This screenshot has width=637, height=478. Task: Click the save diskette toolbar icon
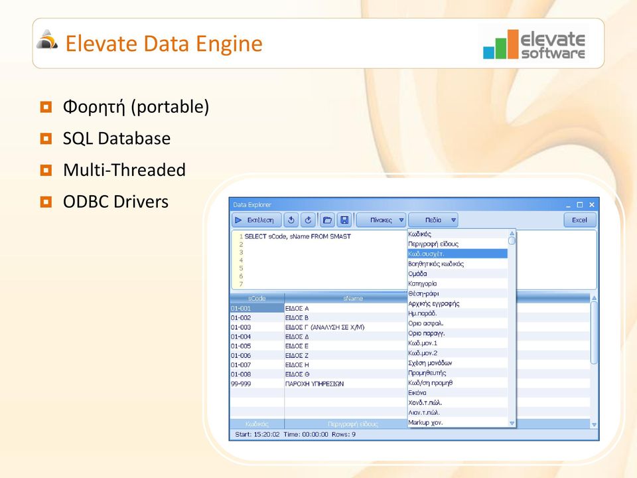[x=344, y=220]
